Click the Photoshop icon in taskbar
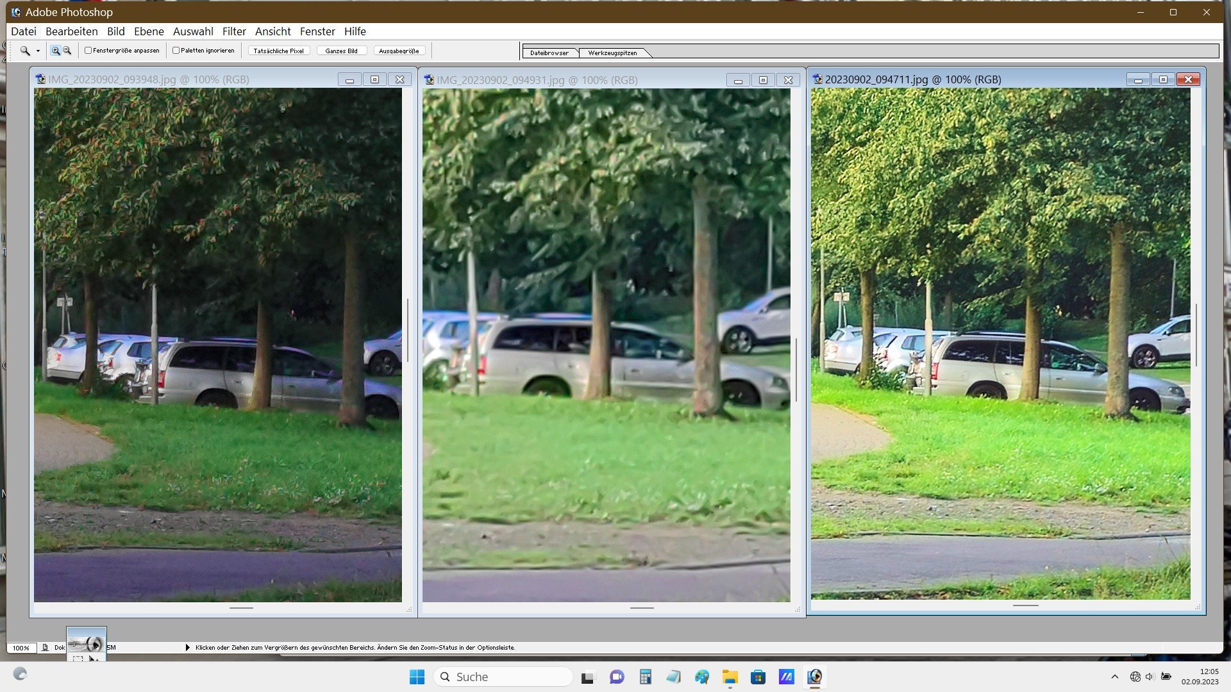The height and width of the screenshot is (692, 1231). 814,677
